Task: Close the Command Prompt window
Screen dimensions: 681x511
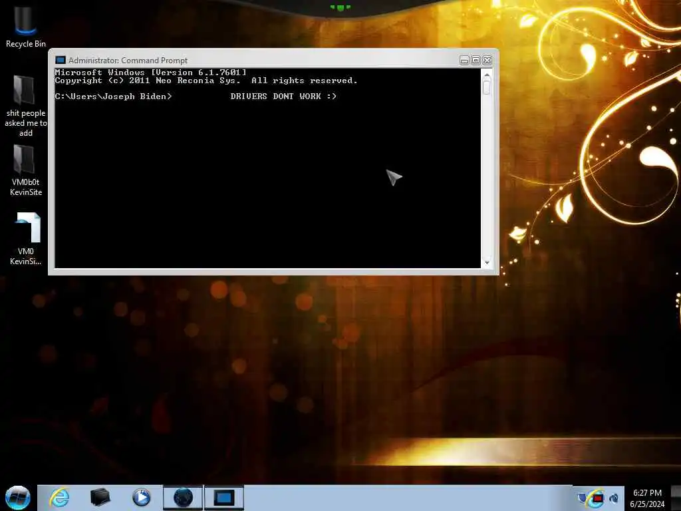Action: 487,61
